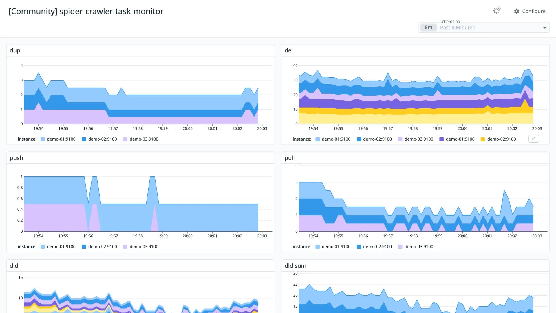Viewport: 556px width, 313px height.
Task: Show hidden del legend items via +1
Action: pyautogui.click(x=533, y=139)
